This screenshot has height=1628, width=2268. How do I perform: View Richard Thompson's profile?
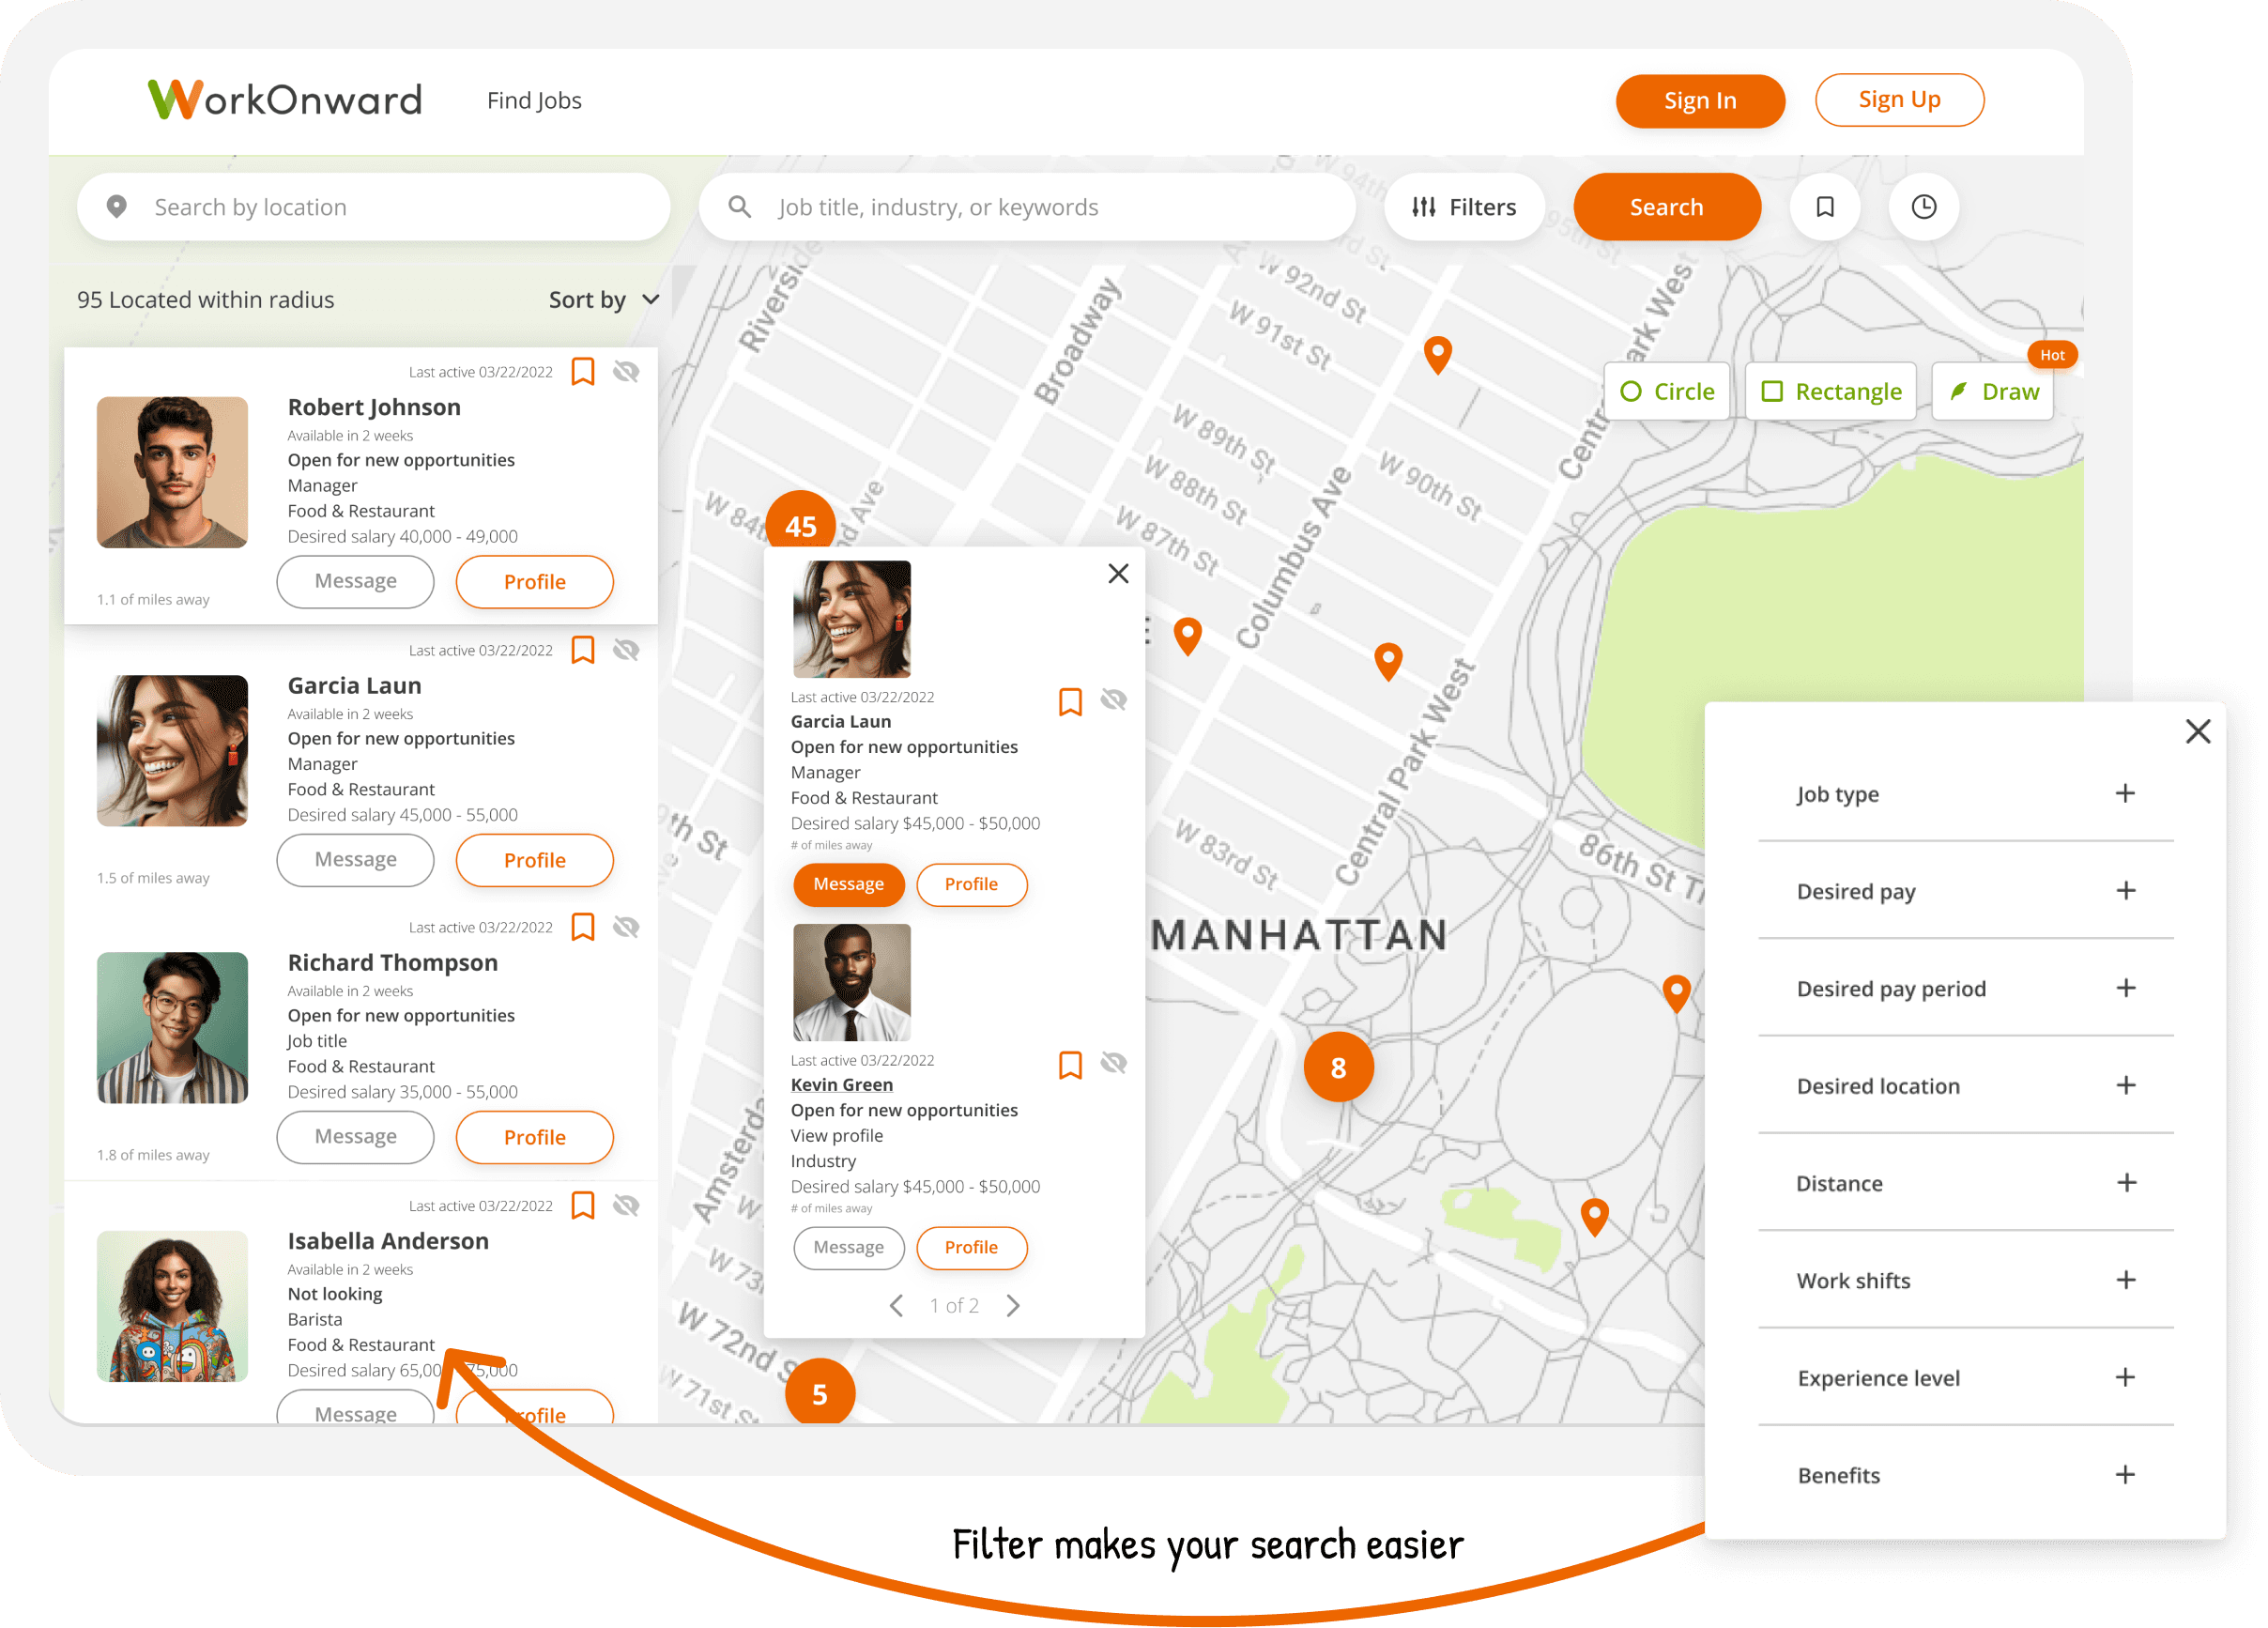tap(534, 1136)
